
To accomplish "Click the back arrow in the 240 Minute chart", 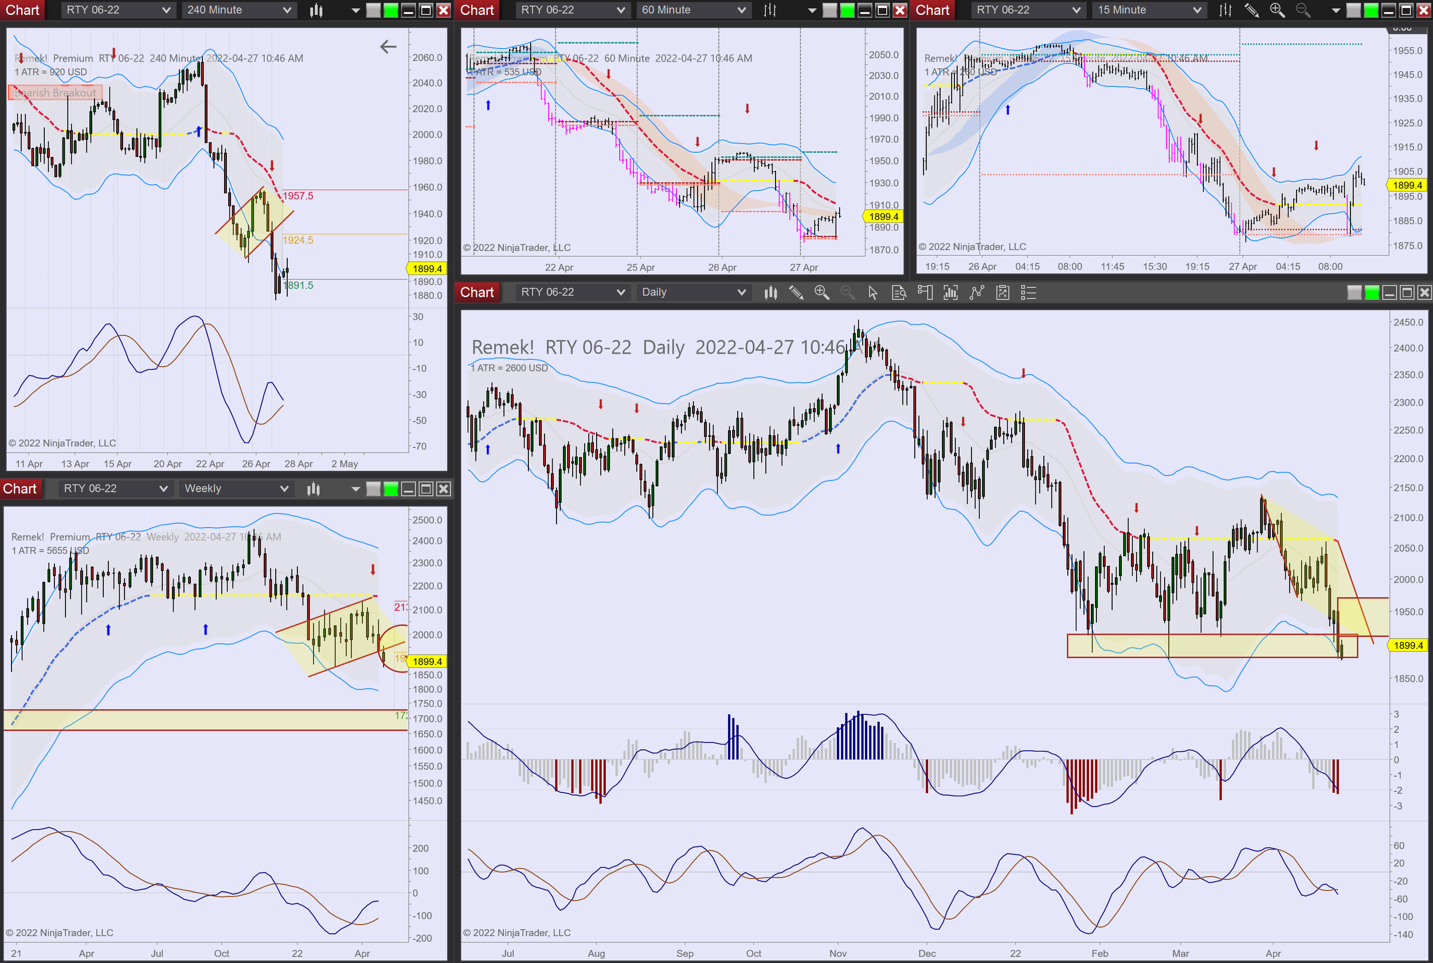I will pyautogui.click(x=388, y=46).
